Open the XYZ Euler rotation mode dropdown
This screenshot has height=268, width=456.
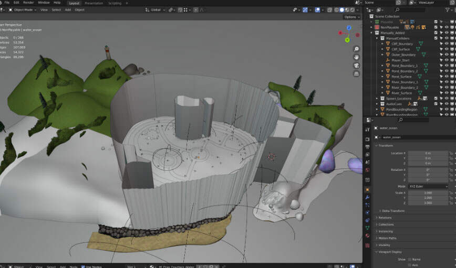click(428, 186)
